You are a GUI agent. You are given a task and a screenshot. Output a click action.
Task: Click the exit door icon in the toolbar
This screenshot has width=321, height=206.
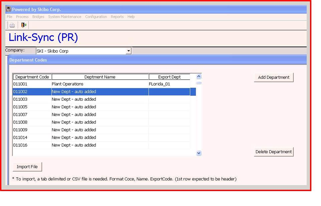(24, 25)
